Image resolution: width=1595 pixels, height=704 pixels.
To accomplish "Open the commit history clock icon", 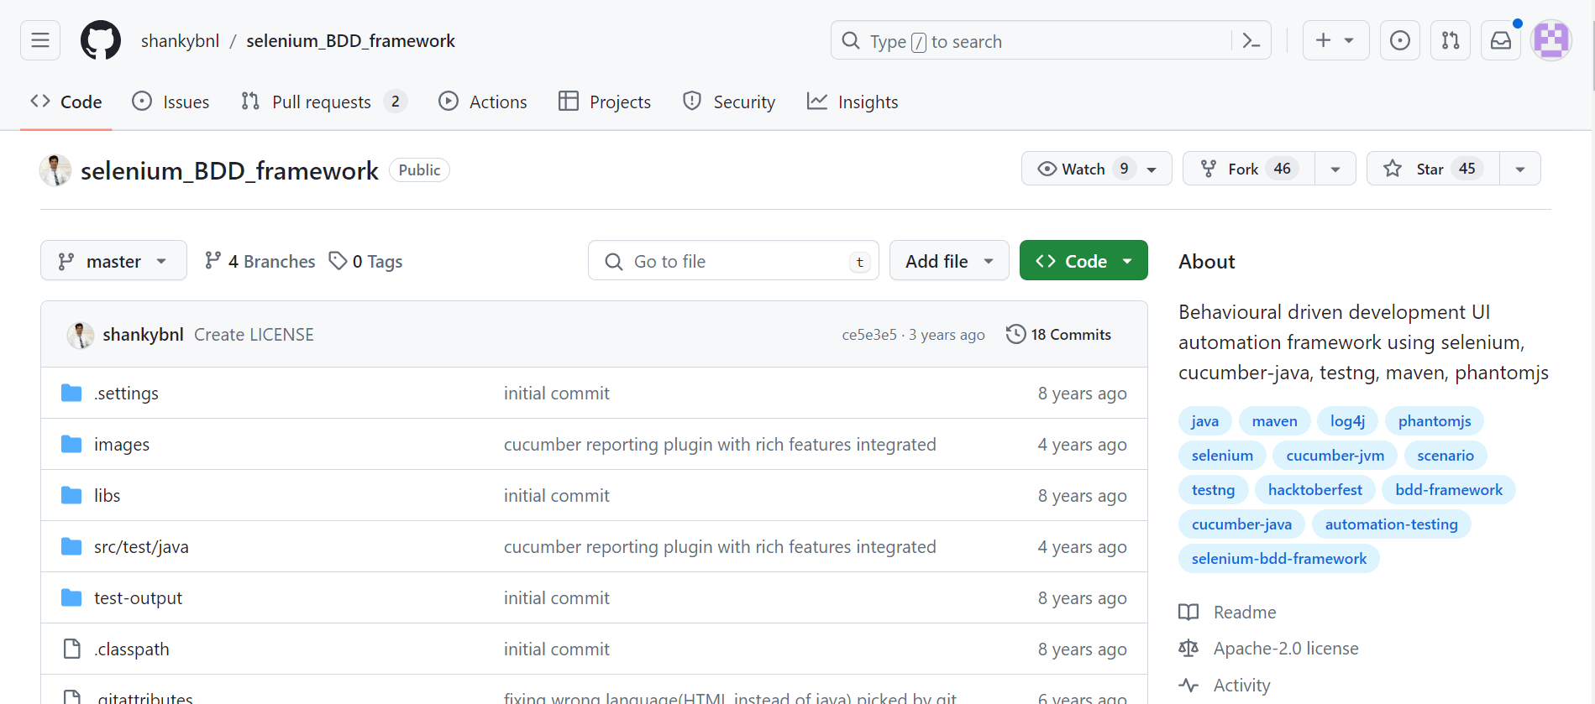I will 1015,334.
